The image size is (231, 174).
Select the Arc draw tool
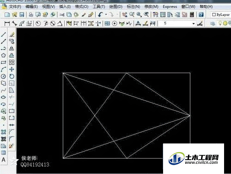(3, 69)
